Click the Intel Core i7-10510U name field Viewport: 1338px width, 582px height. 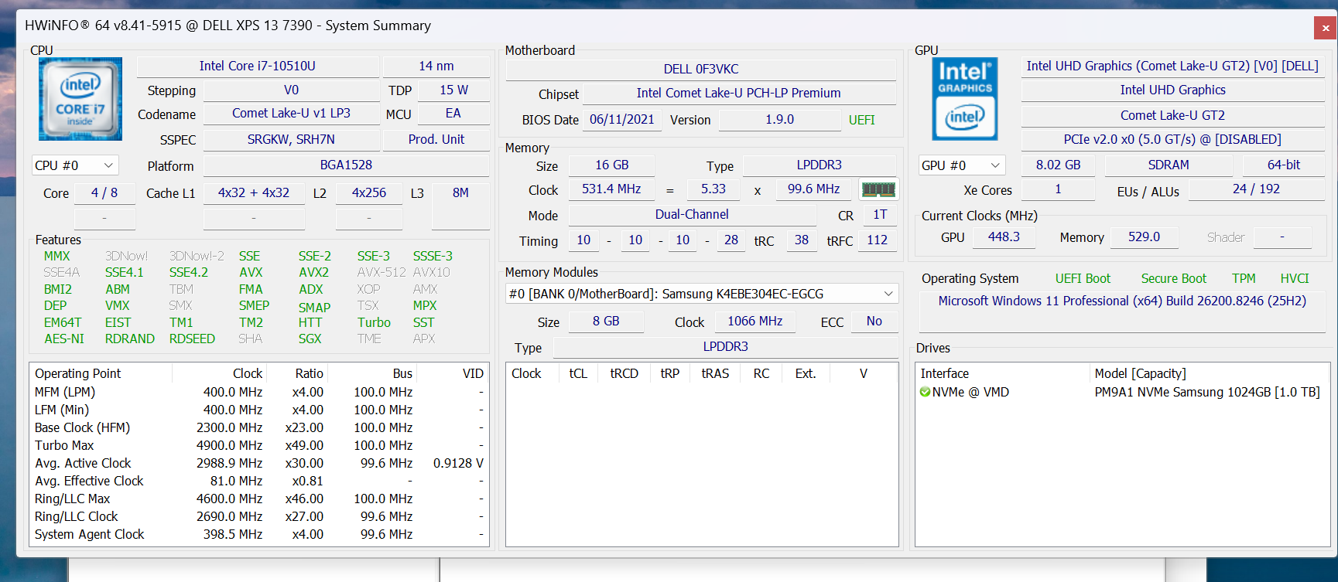click(x=258, y=66)
